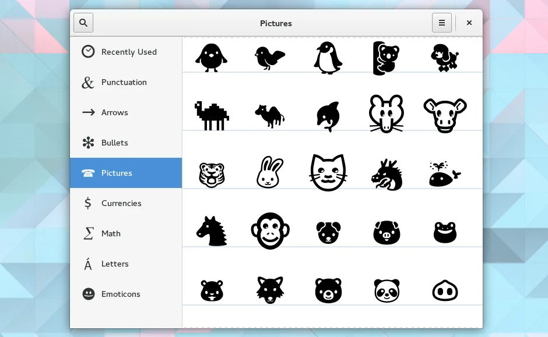Click the rabbit face character
The image size is (548, 337).
269,173
